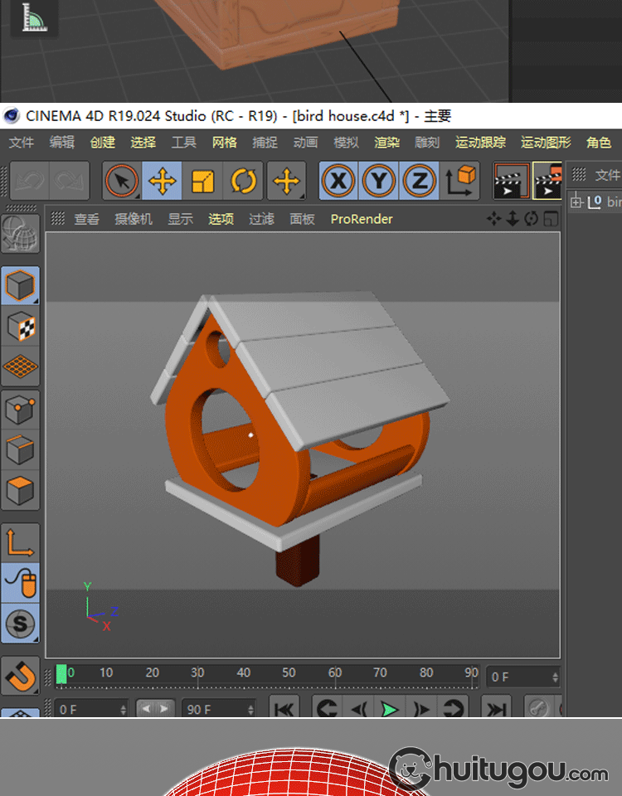Click the current frame 0 F field

point(523,677)
